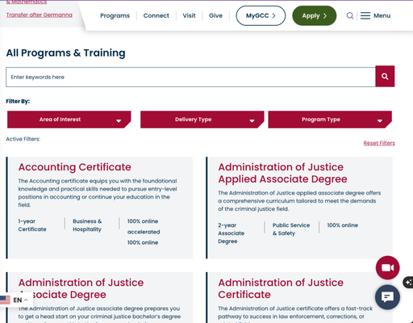Focus the Enter keywords here search field
This screenshot has width=413, height=323.
point(190,77)
